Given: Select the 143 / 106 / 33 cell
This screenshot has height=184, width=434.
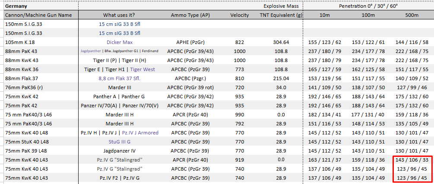Looking at the screenshot, I should (x=412, y=160).
